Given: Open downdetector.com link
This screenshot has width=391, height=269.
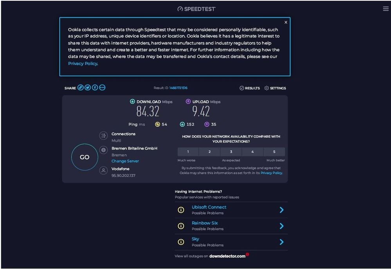Looking at the screenshot, I should click(x=227, y=256).
